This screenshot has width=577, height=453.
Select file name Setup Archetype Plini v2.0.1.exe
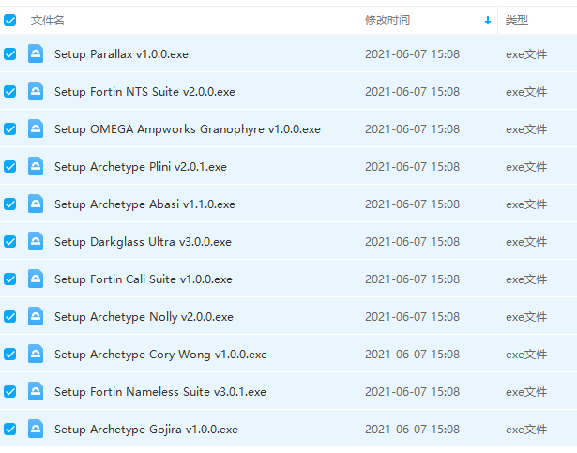[x=141, y=167]
